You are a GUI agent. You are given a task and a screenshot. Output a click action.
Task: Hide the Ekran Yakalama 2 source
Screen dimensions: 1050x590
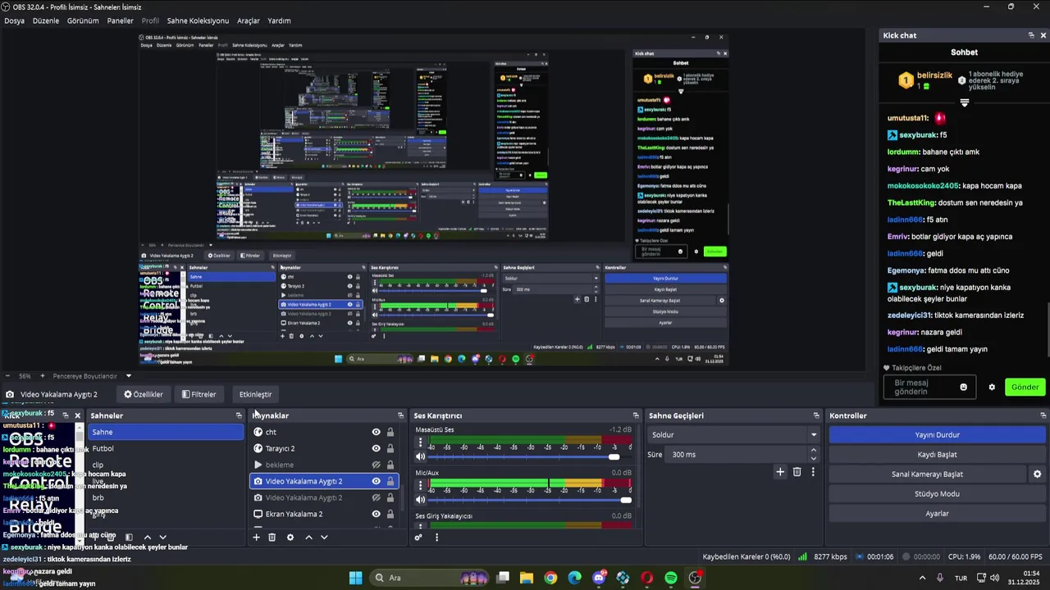tap(376, 514)
